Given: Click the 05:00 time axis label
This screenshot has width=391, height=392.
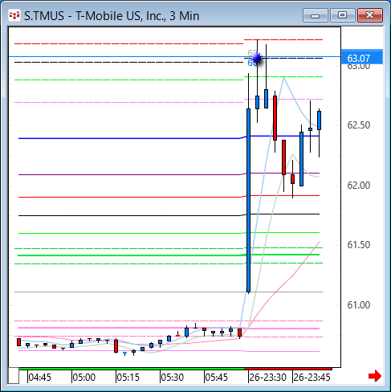Looking at the screenshot, I should coord(84,378).
